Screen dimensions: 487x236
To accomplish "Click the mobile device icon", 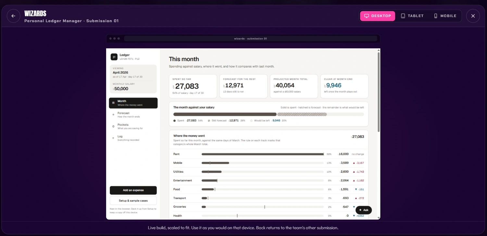I will click(x=436, y=16).
